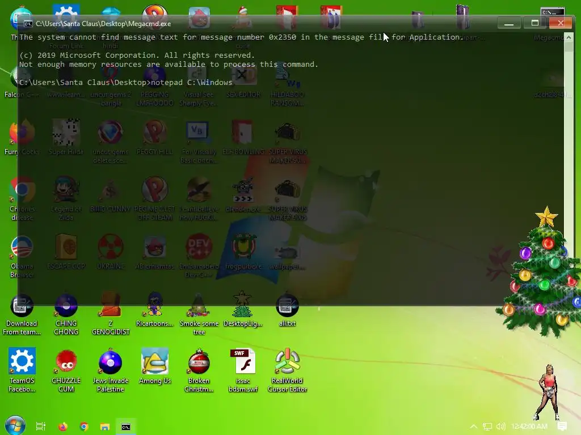Image resolution: width=581 pixels, height=435 pixels.
Task: Open the taskbar clock showing 12:42:00 AM
Action: pyautogui.click(x=529, y=427)
